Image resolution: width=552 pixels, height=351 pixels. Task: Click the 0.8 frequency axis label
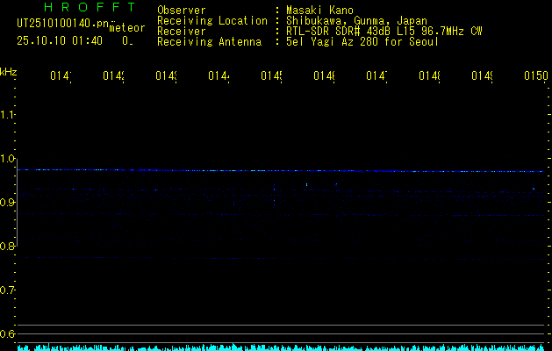point(9,247)
